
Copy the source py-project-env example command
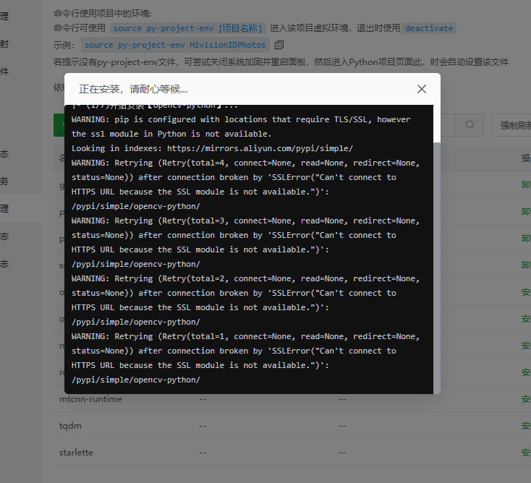click(279, 45)
